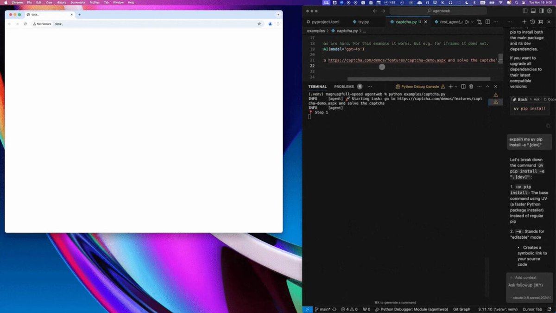This screenshot has width=556, height=313.
Task: Toggle bottom panel layout icon in title bar
Action: tap(533, 11)
